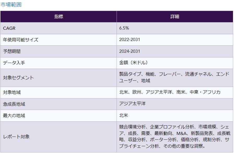235x153 pixels.
Task: Click the レポート対象 label
Action: click(16, 137)
